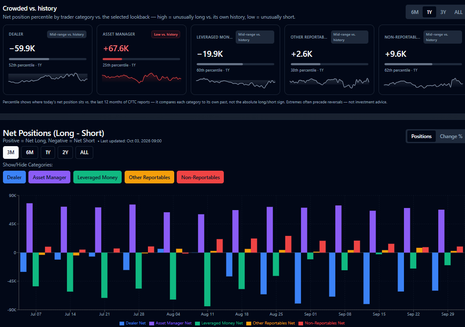Click the '-45K' y-axis label

point(12,281)
